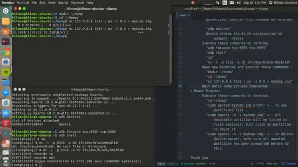The height and width of the screenshot is (167, 298).
Task: Click the Project linter indicator in the status bar
Action: coord(173,164)
